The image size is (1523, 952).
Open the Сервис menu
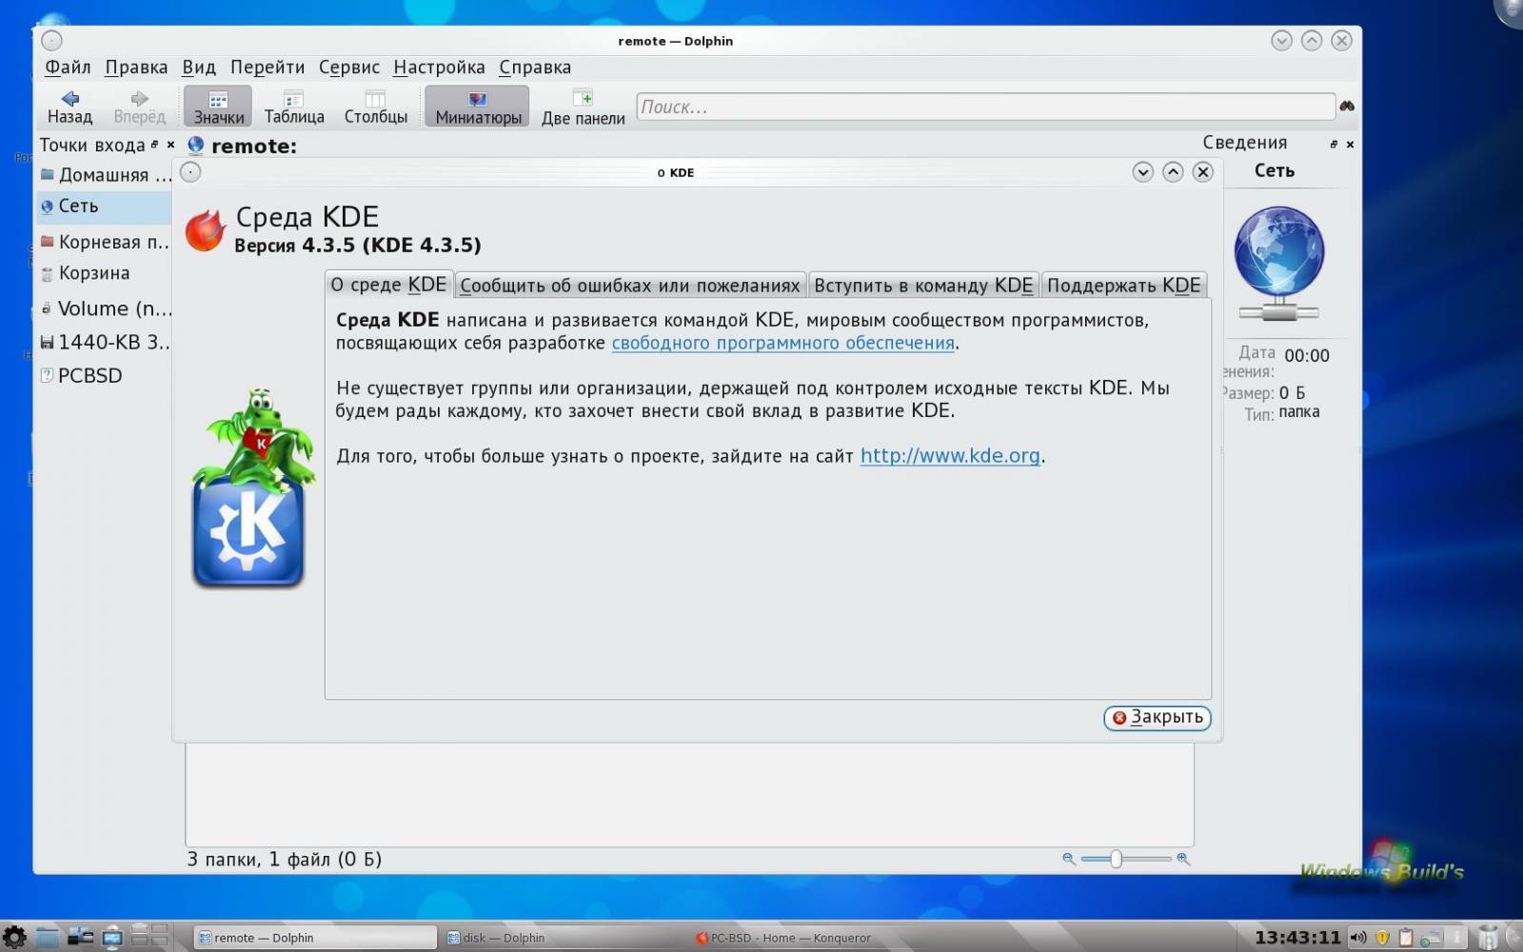[349, 67]
